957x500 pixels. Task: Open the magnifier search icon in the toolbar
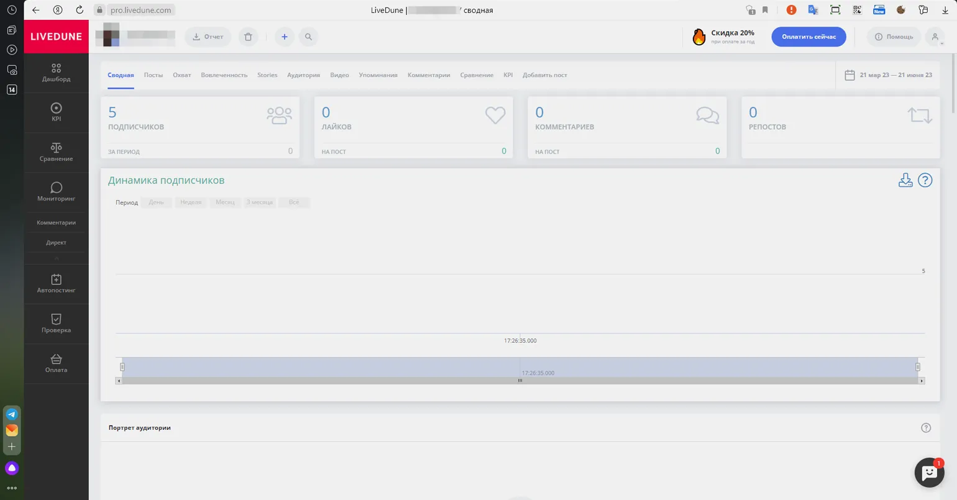tap(308, 37)
